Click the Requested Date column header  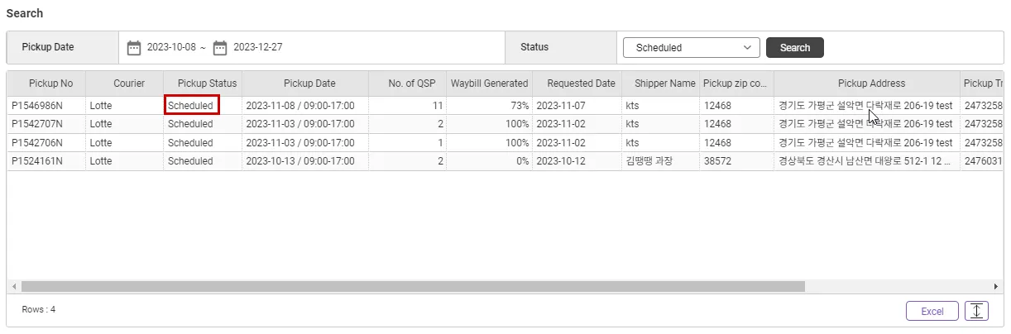[581, 83]
